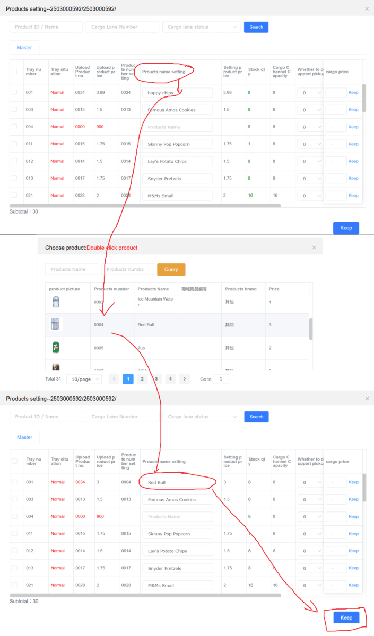The width and height of the screenshot is (374, 636).
Task: Click the previous page left arrow
Action: (114, 379)
